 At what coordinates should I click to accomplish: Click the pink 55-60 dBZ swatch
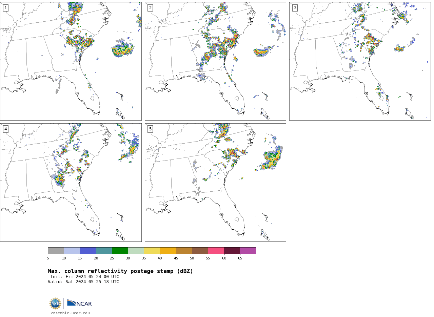[216, 251]
